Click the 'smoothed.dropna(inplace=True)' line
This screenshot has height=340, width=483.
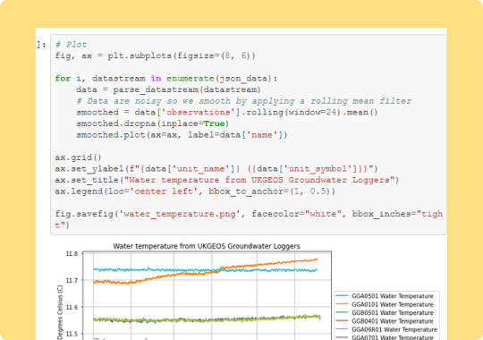tap(152, 123)
